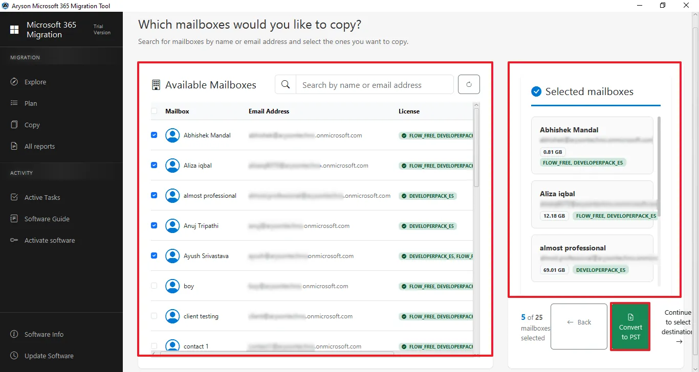Open the Plan menu item
699x372 pixels.
pyautogui.click(x=31, y=103)
